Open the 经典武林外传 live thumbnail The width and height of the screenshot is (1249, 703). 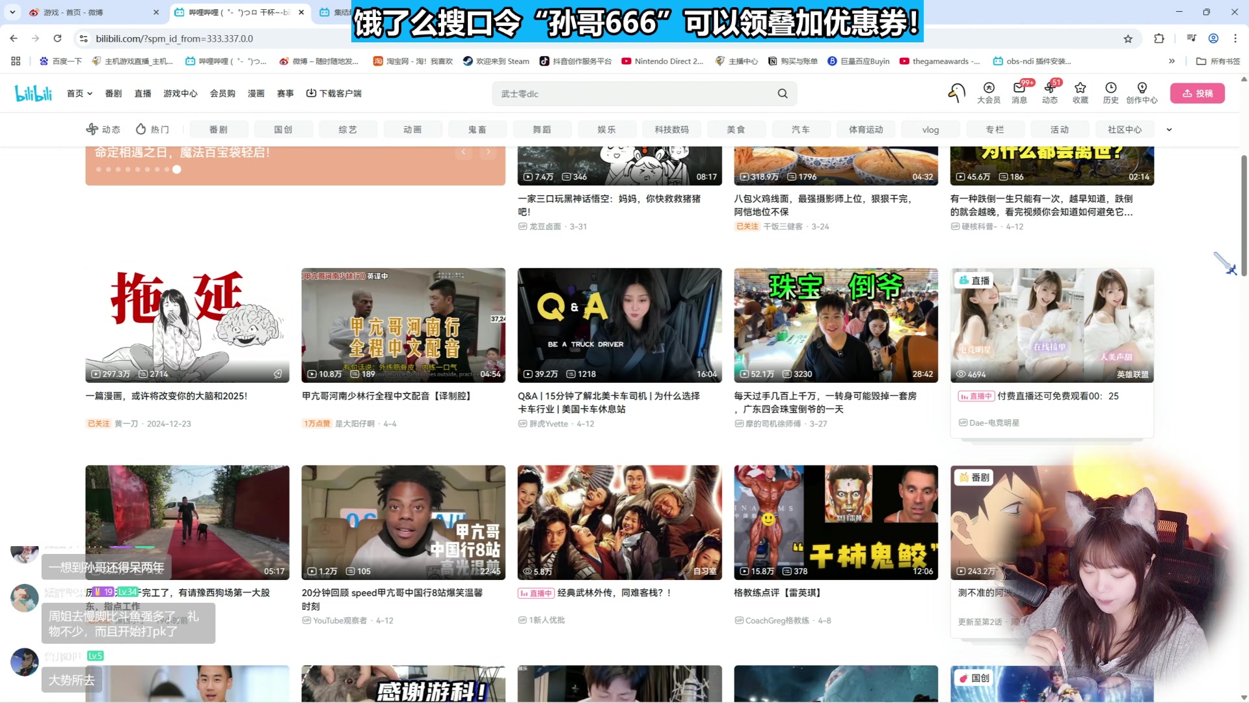click(619, 522)
